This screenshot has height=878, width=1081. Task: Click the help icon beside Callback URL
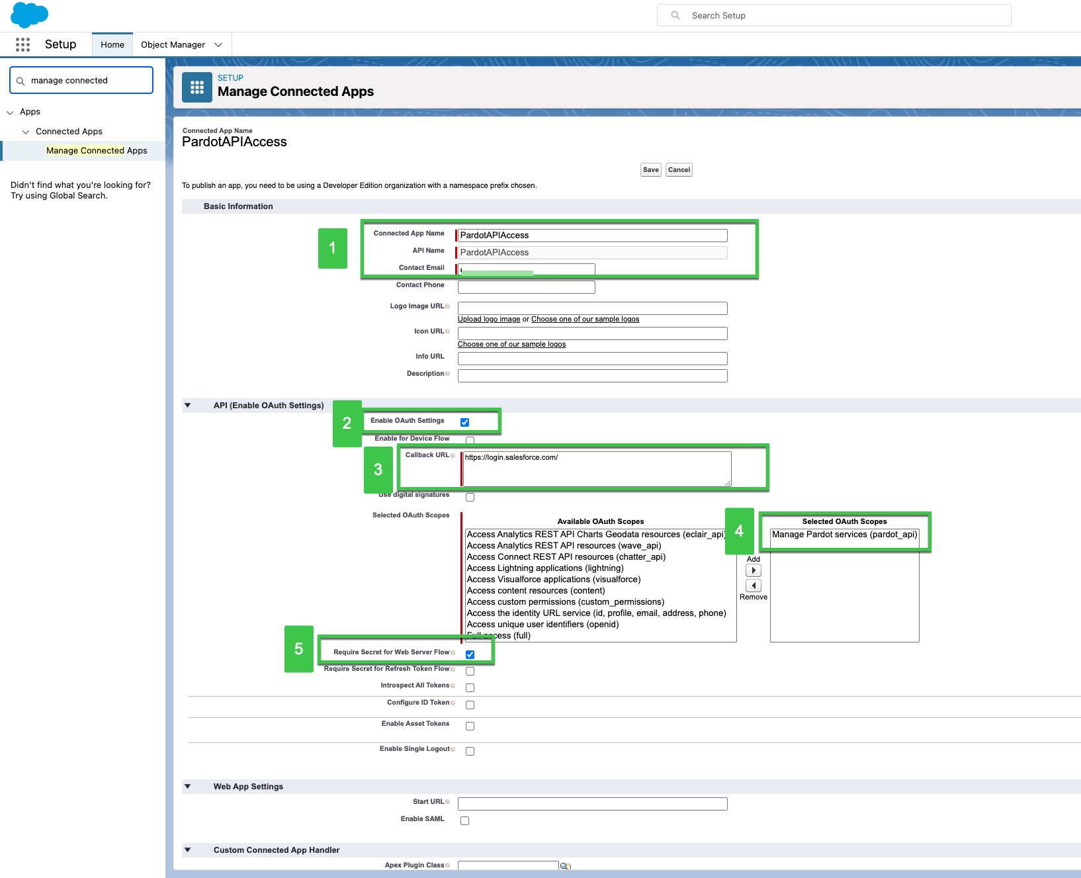[x=452, y=455]
